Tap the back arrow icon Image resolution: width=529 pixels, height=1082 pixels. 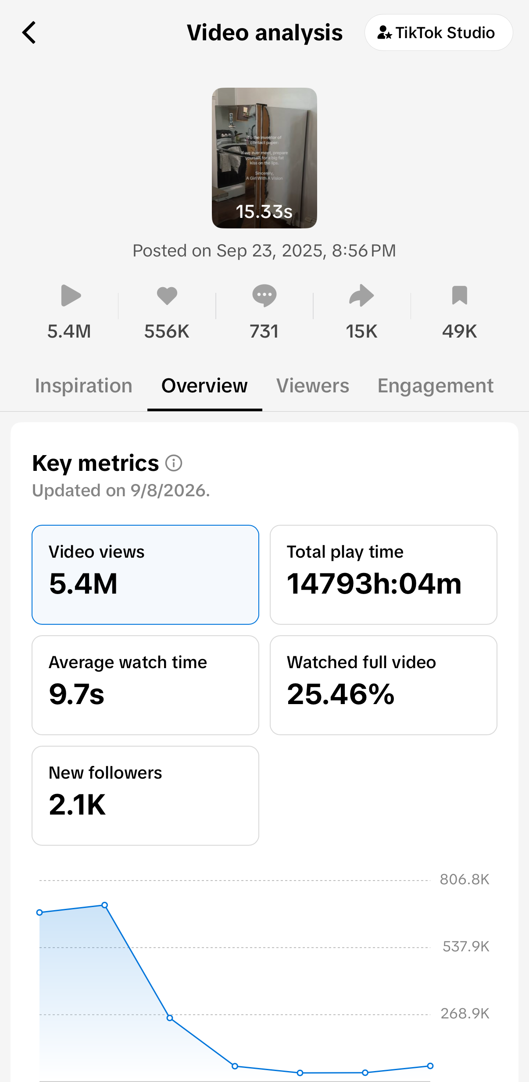click(29, 33)
